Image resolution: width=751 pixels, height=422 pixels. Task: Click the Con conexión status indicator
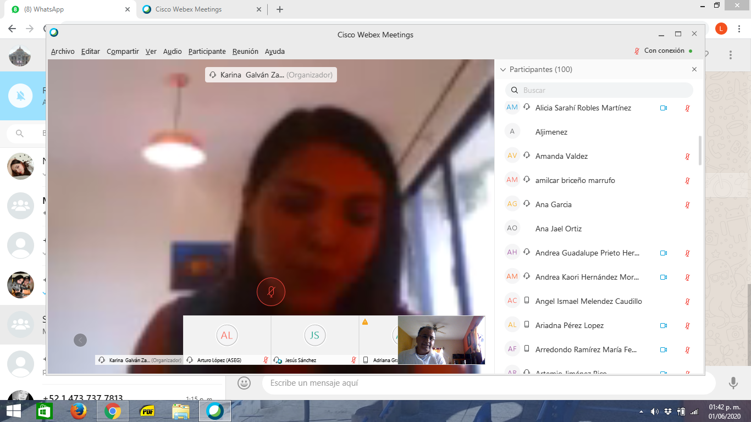point(664,51)
